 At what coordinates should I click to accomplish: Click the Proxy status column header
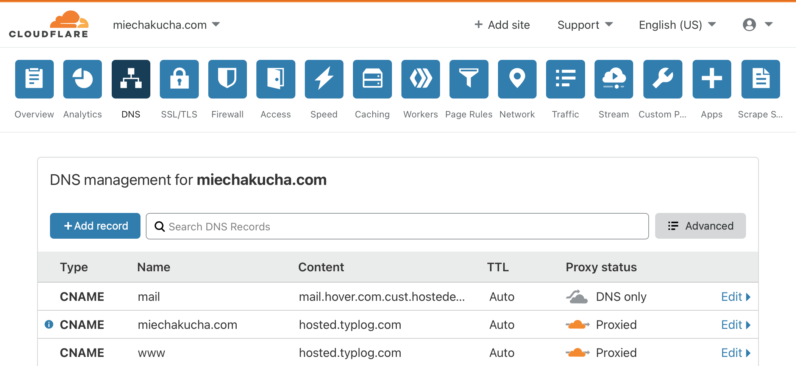coord(601,267)
